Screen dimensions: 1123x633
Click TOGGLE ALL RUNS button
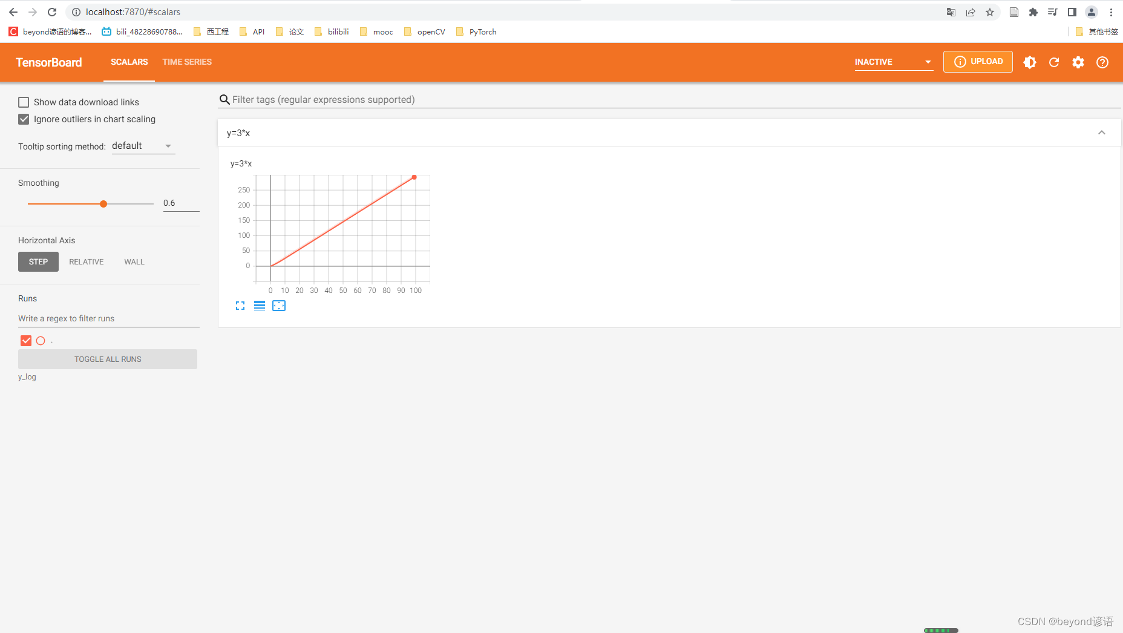click(108, 359)
